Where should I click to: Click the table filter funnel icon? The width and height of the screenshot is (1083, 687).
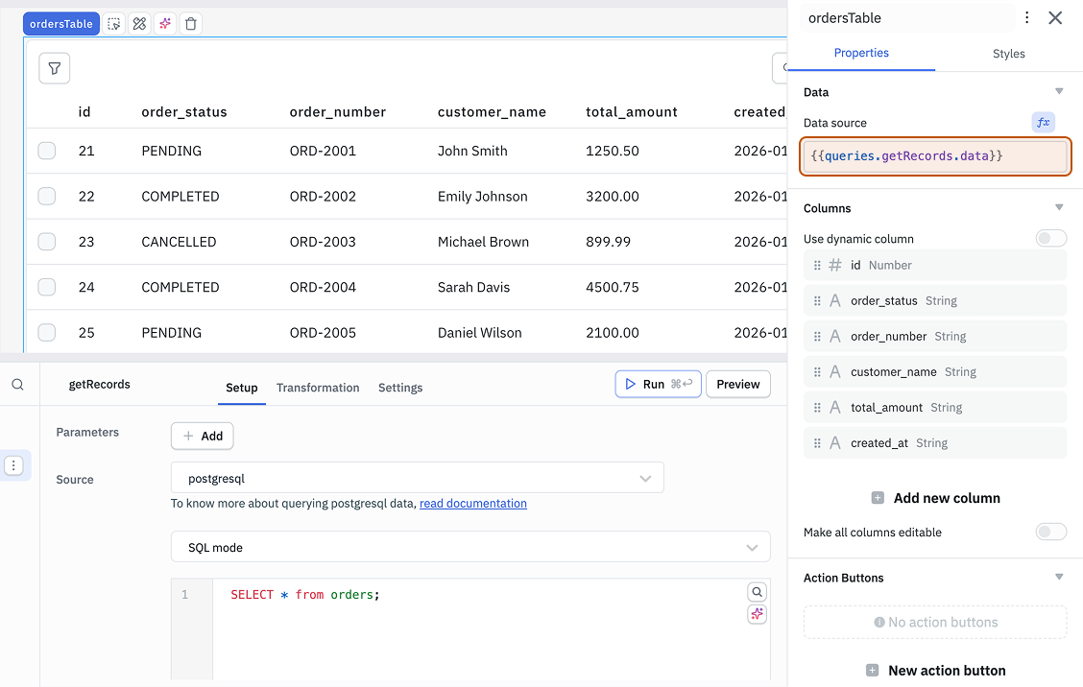(55, 68)
